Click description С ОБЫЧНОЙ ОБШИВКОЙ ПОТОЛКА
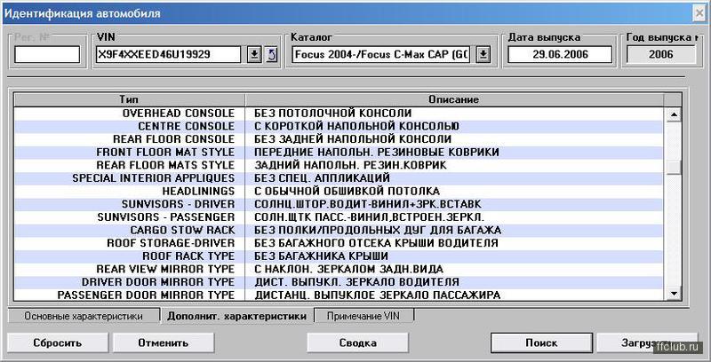Viewport: 711px width, 362px height. 347,191
